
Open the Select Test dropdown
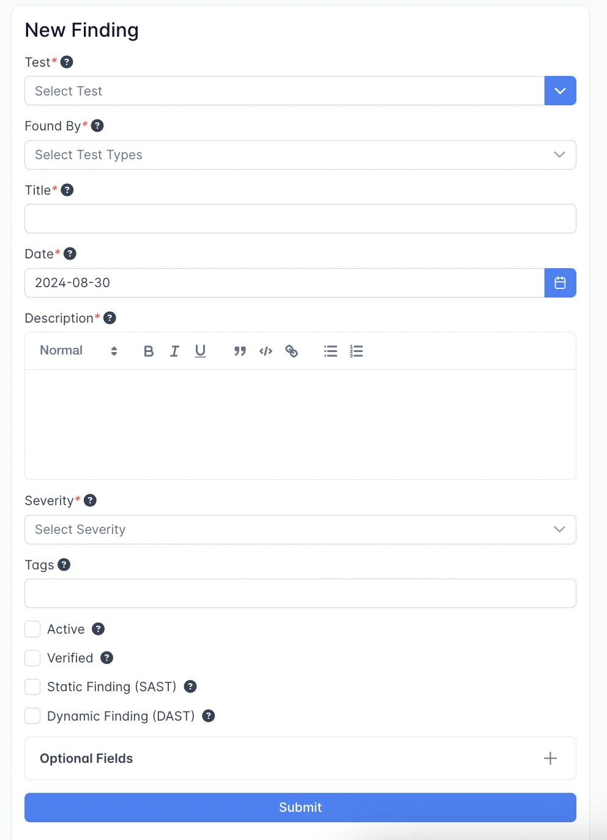click(560, 91)
